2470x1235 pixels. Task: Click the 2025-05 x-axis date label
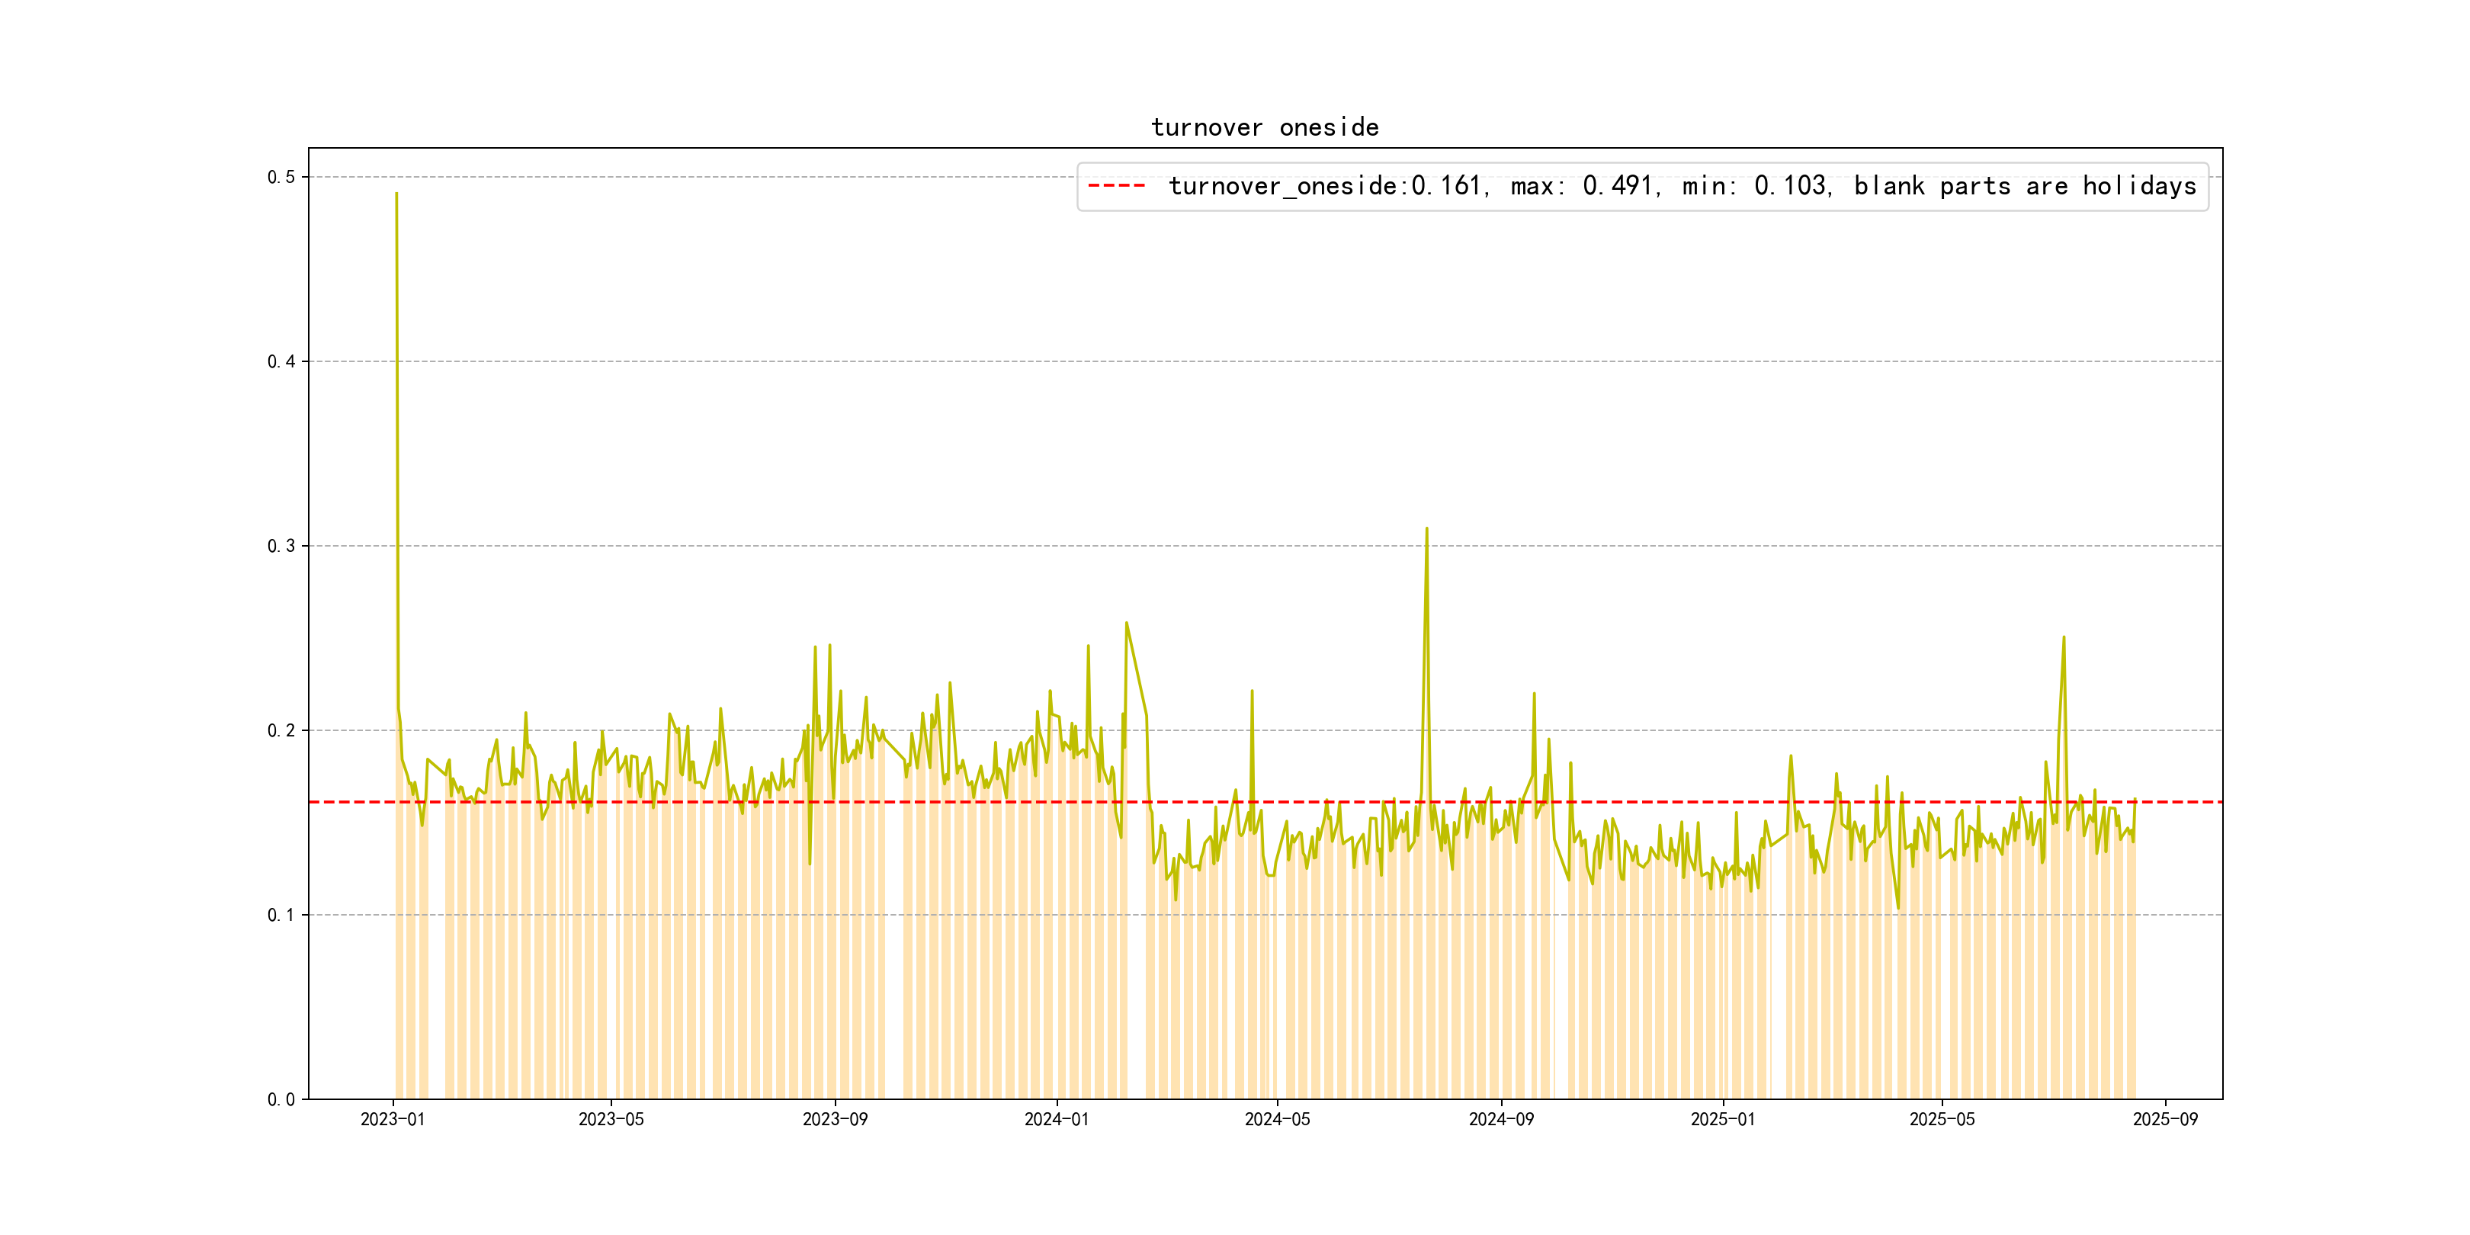pyautogui.click(x=1942, y=1120)
